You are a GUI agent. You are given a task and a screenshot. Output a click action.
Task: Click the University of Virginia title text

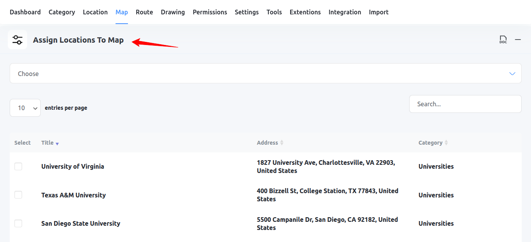coord(73,166)
